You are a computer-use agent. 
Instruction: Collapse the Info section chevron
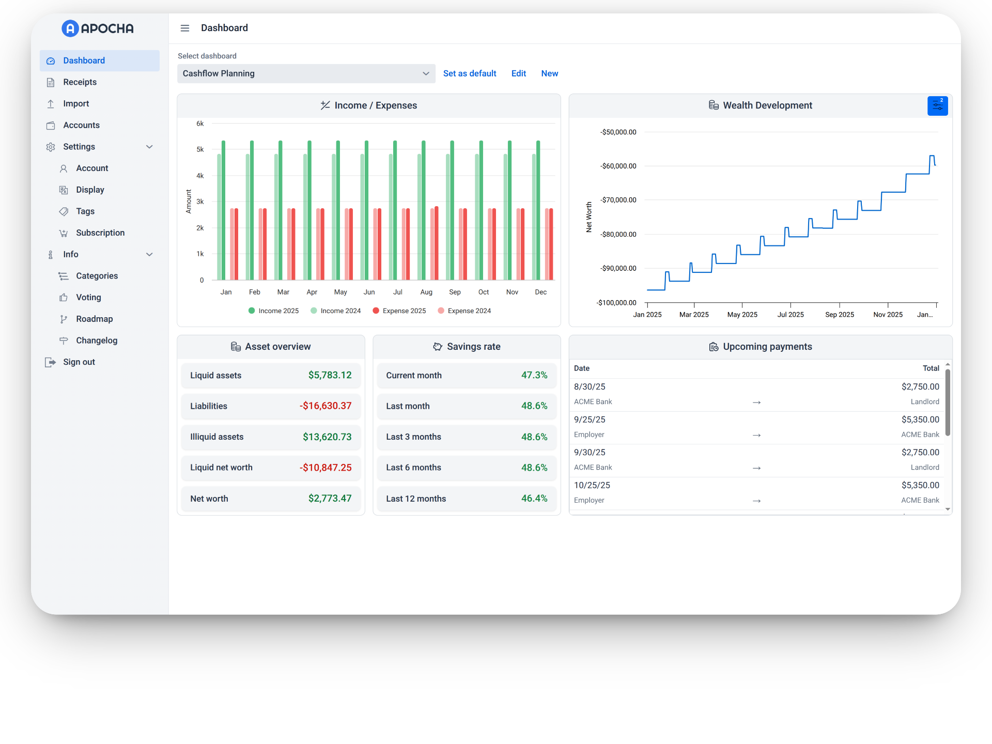(149, 254)
